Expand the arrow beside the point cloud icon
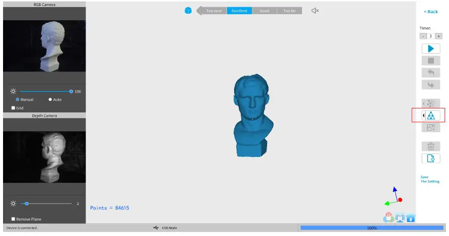Viewport: 449px width, 236px height. [424, 103]
